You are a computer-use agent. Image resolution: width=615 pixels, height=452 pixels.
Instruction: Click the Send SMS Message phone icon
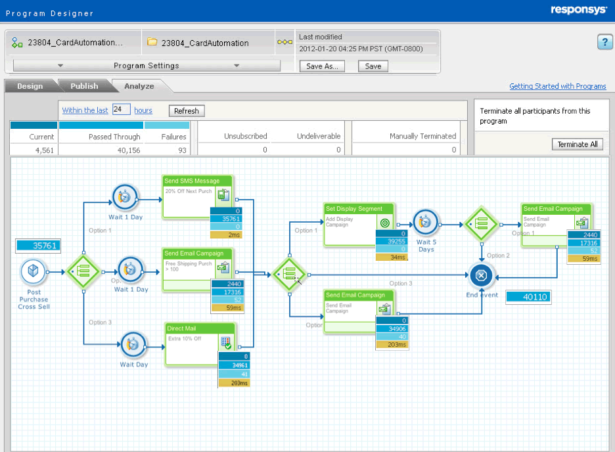[223, 194]
